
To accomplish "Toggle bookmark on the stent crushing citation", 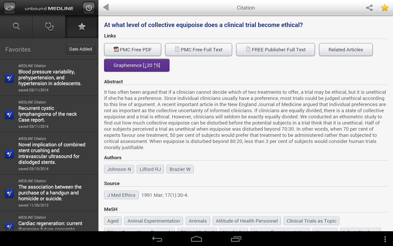I will coord(9,154).
